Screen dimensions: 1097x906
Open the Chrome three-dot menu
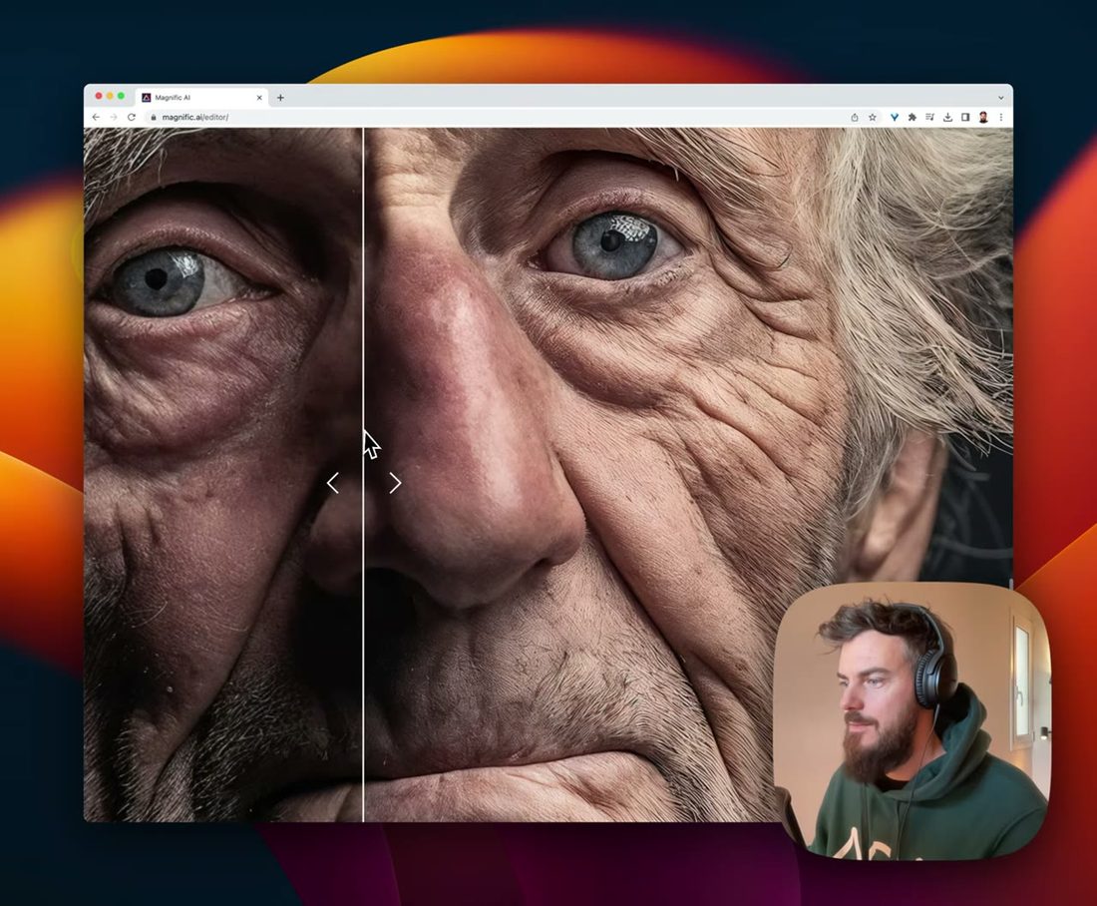(1001, 118)
